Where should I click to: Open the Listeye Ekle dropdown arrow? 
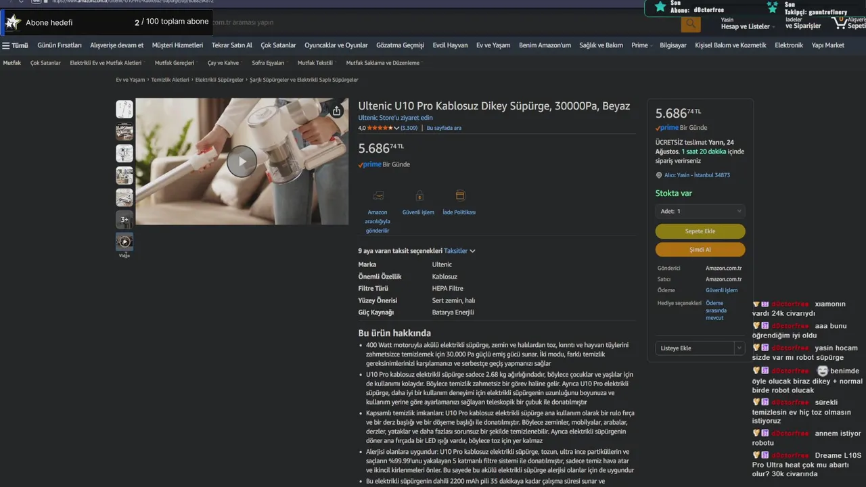739,348
